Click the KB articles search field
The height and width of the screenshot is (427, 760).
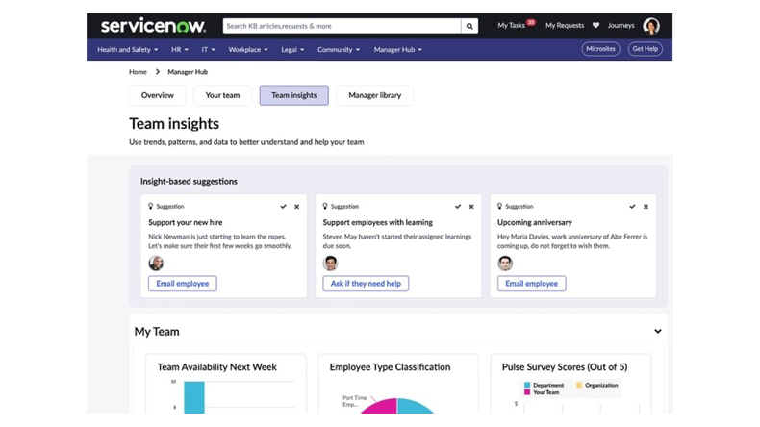341,26
